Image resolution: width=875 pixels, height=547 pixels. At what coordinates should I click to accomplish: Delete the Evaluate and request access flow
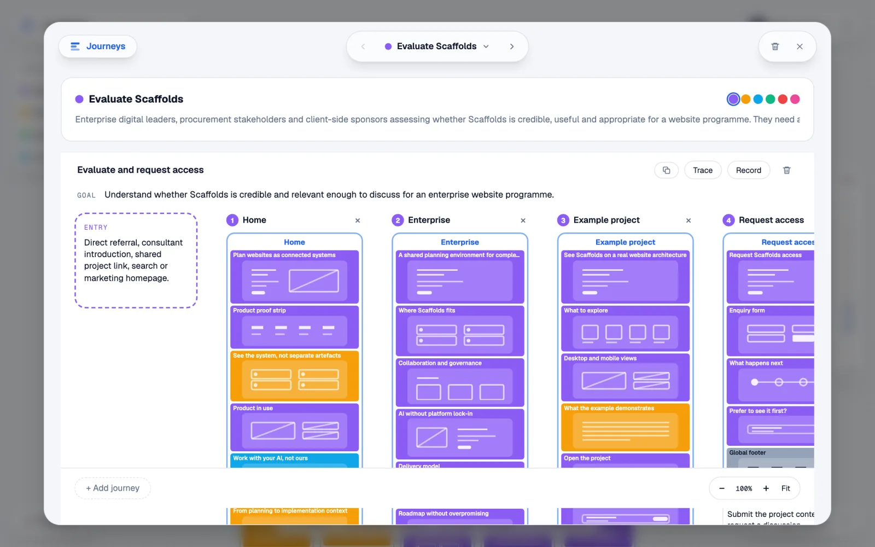pyautogui.click(x=786, y=170)
